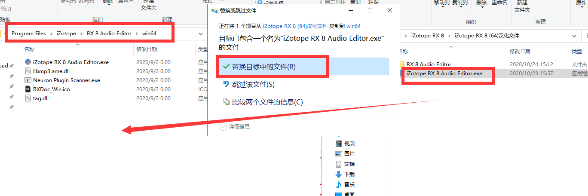The image size is (588, 196).
Task: Go to RX 8 Audio Editor in the address breadcrumb
Action: [x=109, y=34]
